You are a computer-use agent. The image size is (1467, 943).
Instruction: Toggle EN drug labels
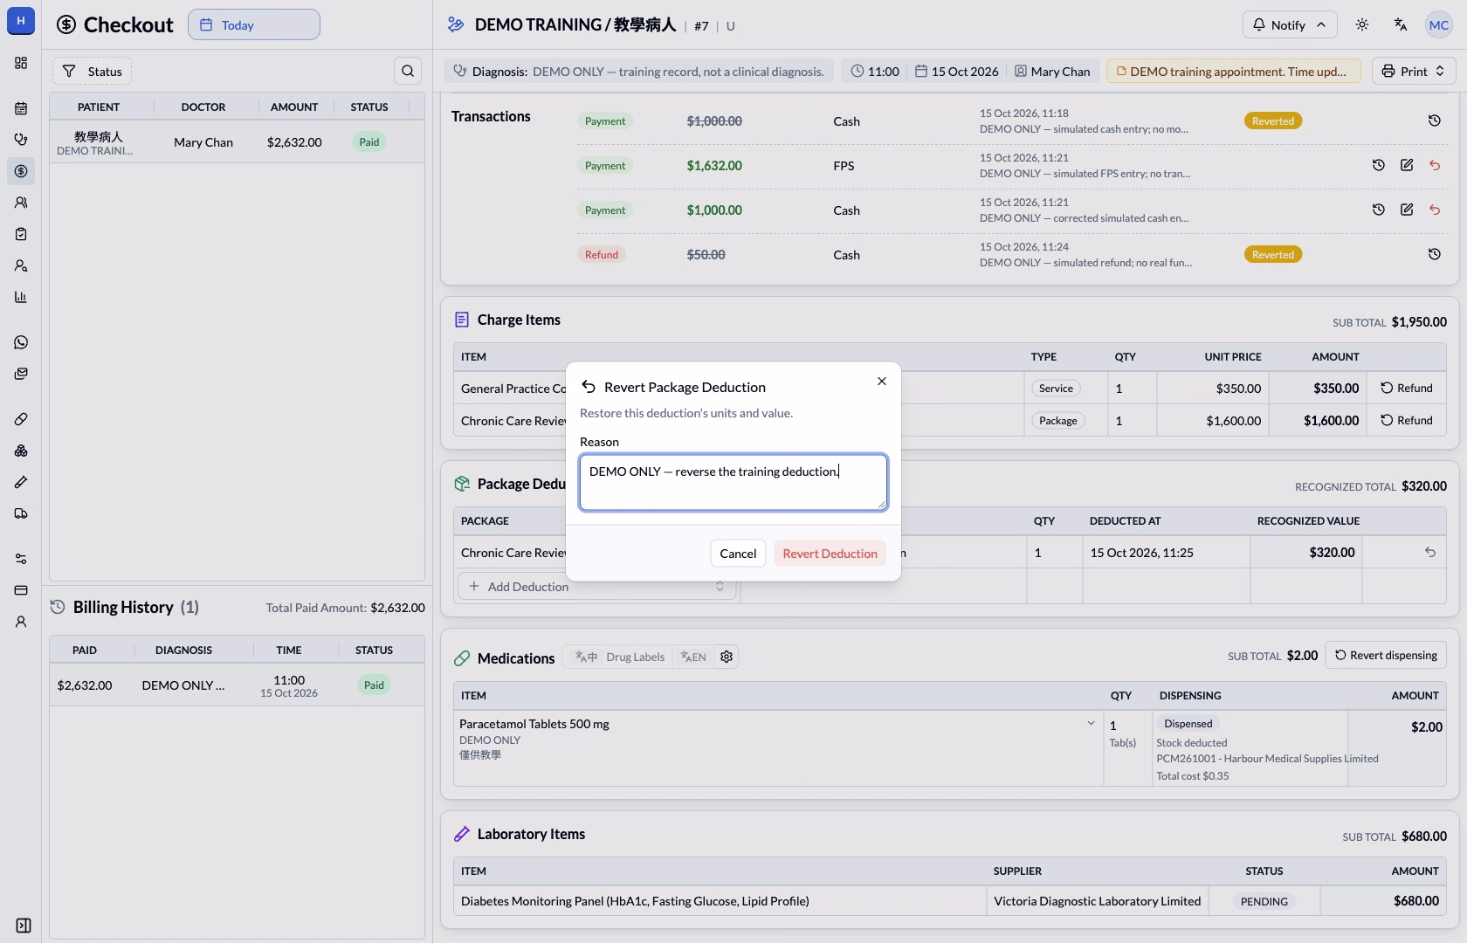tap(693, 657)
